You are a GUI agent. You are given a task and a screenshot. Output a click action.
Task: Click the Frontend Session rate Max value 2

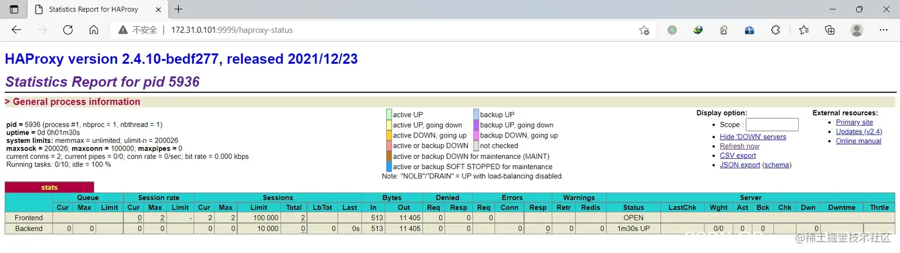(155, 218)
